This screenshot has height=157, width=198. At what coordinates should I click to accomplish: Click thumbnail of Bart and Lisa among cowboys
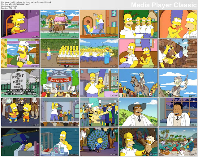20,112
